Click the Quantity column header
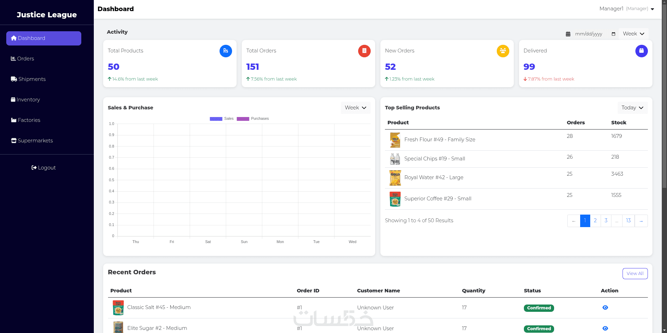 (474, 291)
